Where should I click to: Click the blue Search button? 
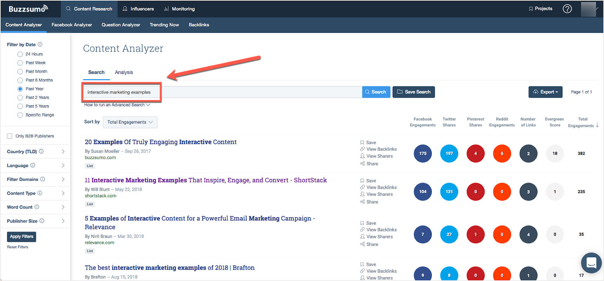376,92
